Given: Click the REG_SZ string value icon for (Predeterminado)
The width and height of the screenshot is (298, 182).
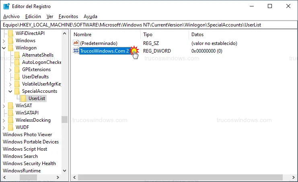Looking at the screenshot, I should point(76,43).
